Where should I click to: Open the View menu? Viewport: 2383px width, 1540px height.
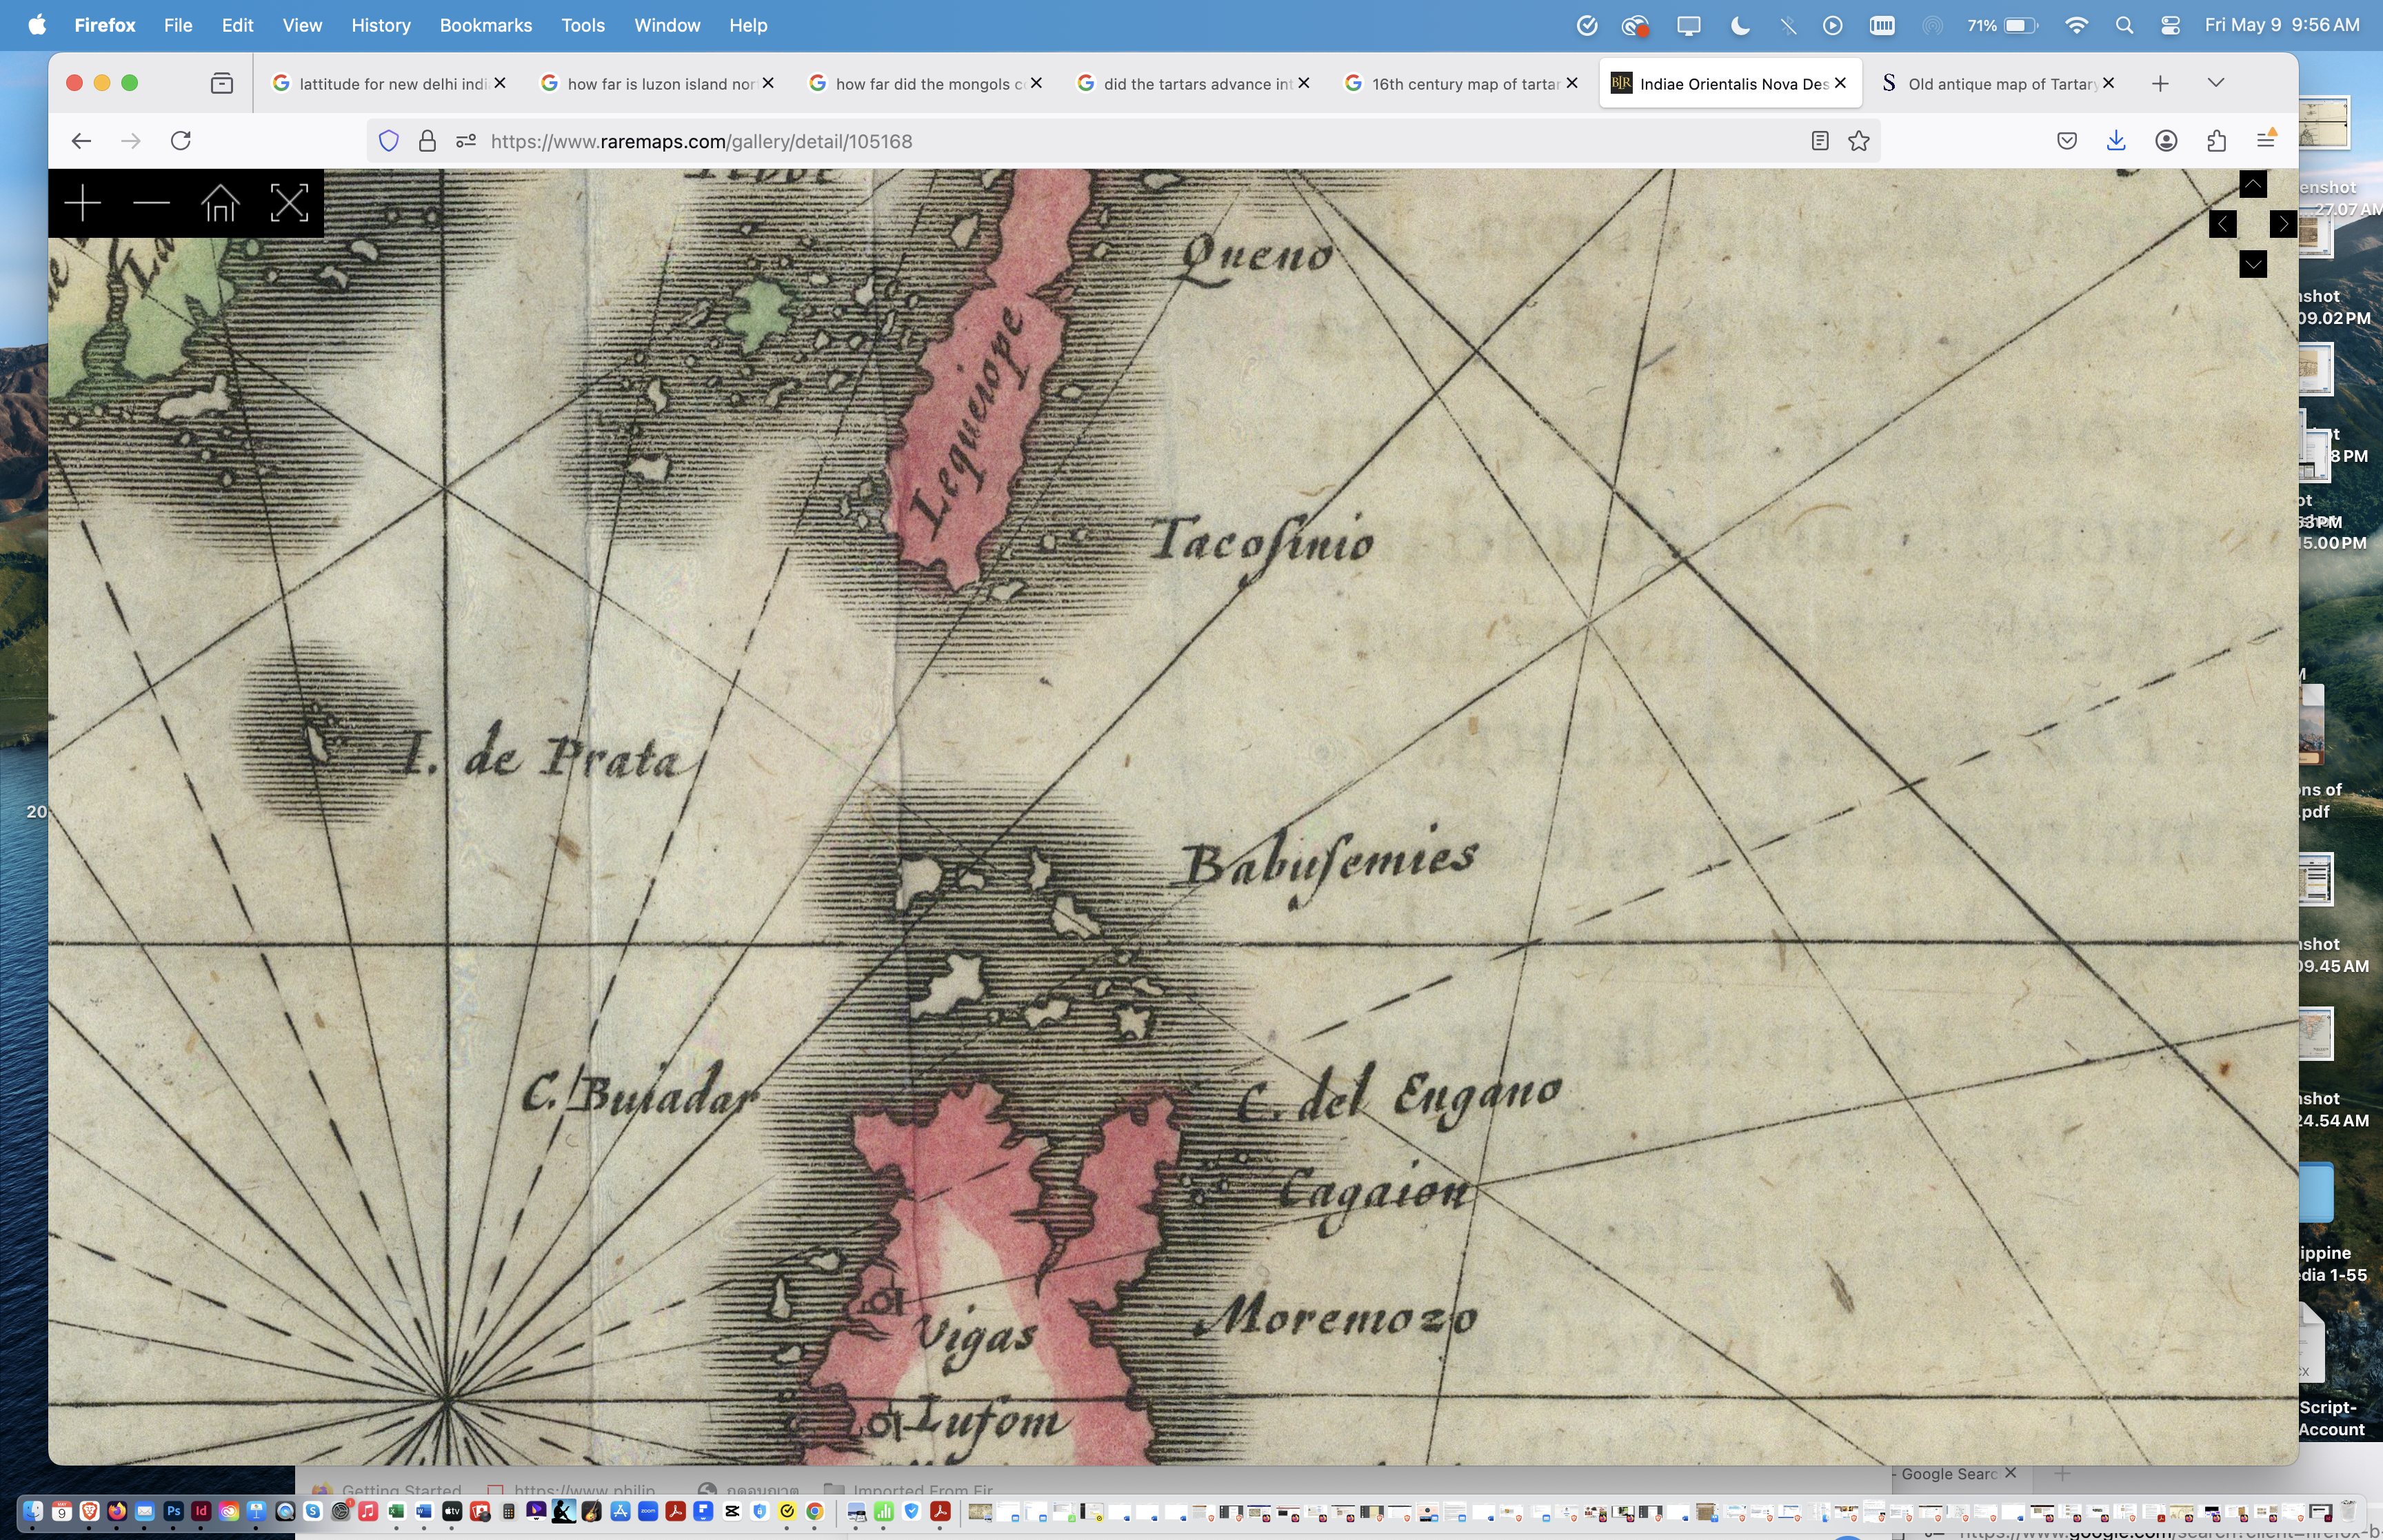(x=302, y=25)
